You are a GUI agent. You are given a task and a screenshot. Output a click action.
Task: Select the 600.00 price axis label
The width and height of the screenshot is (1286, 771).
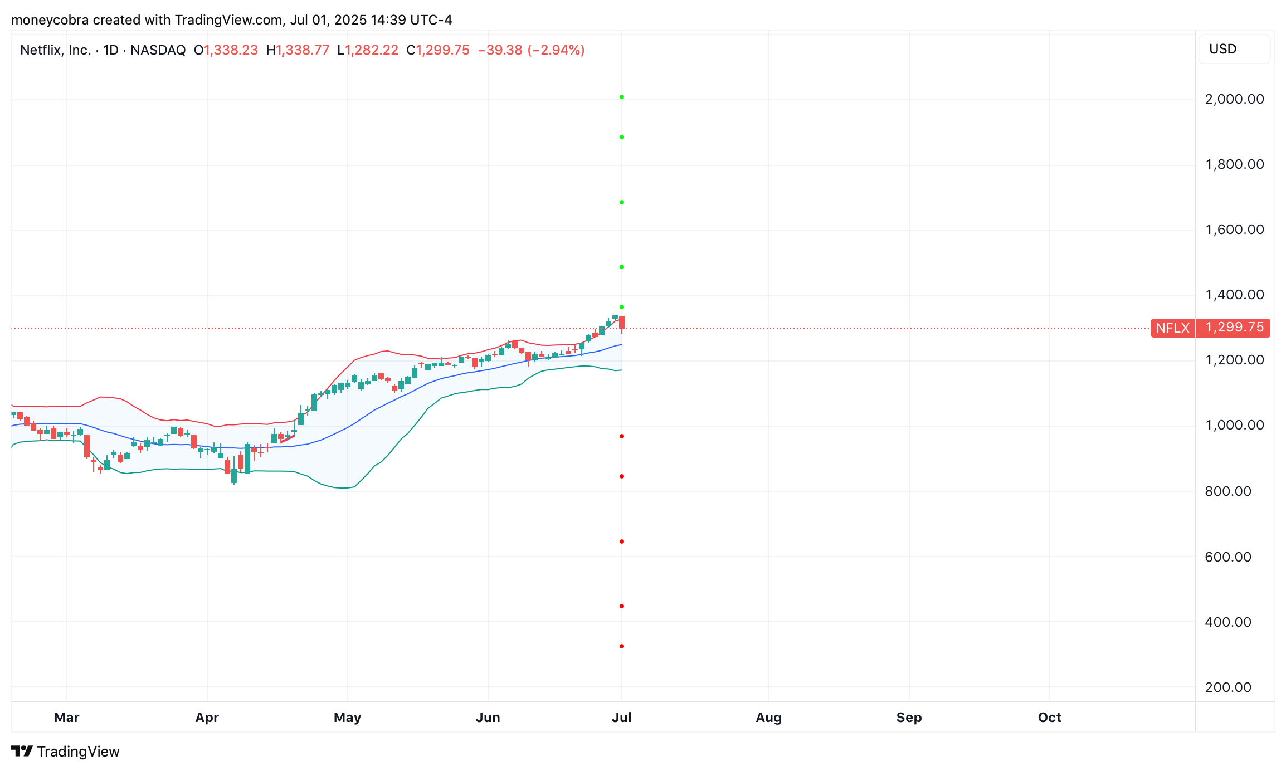click(x=1228, y=557)
